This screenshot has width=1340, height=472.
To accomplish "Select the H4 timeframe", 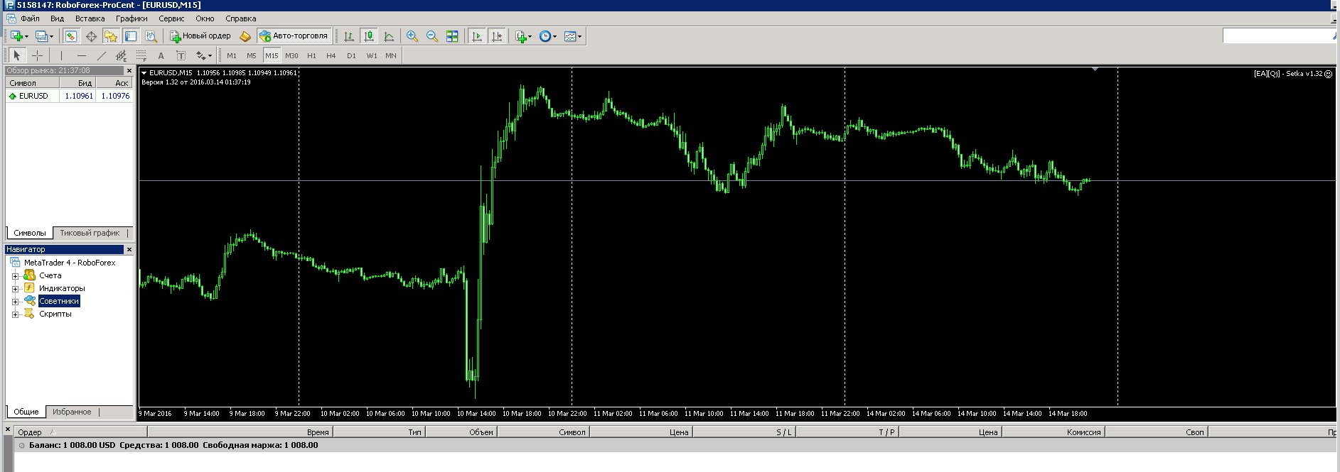I will coord(331,55).
